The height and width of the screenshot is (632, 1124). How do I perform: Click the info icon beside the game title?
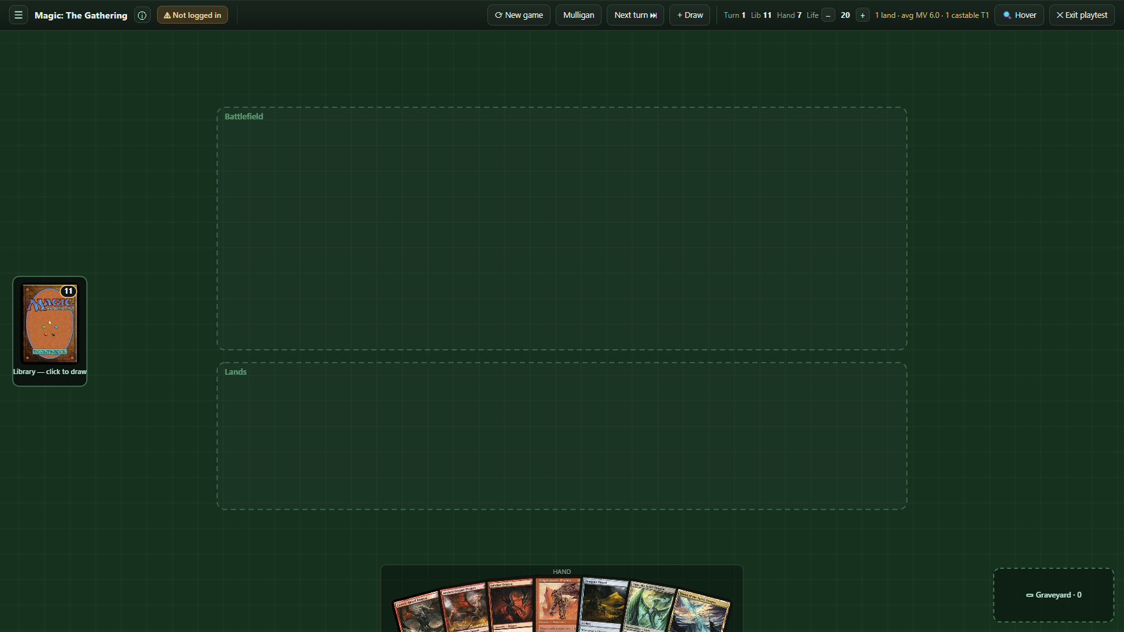[142, 15]
